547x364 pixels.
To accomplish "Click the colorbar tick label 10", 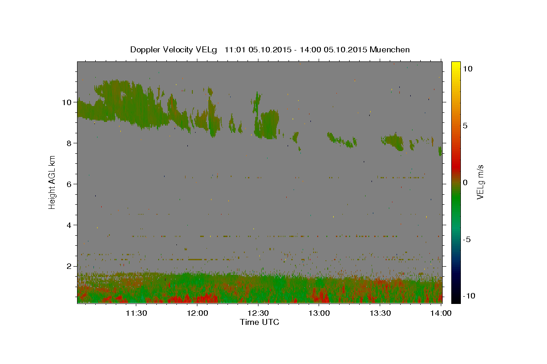I will pyautogui.click(x=467, y=68).
